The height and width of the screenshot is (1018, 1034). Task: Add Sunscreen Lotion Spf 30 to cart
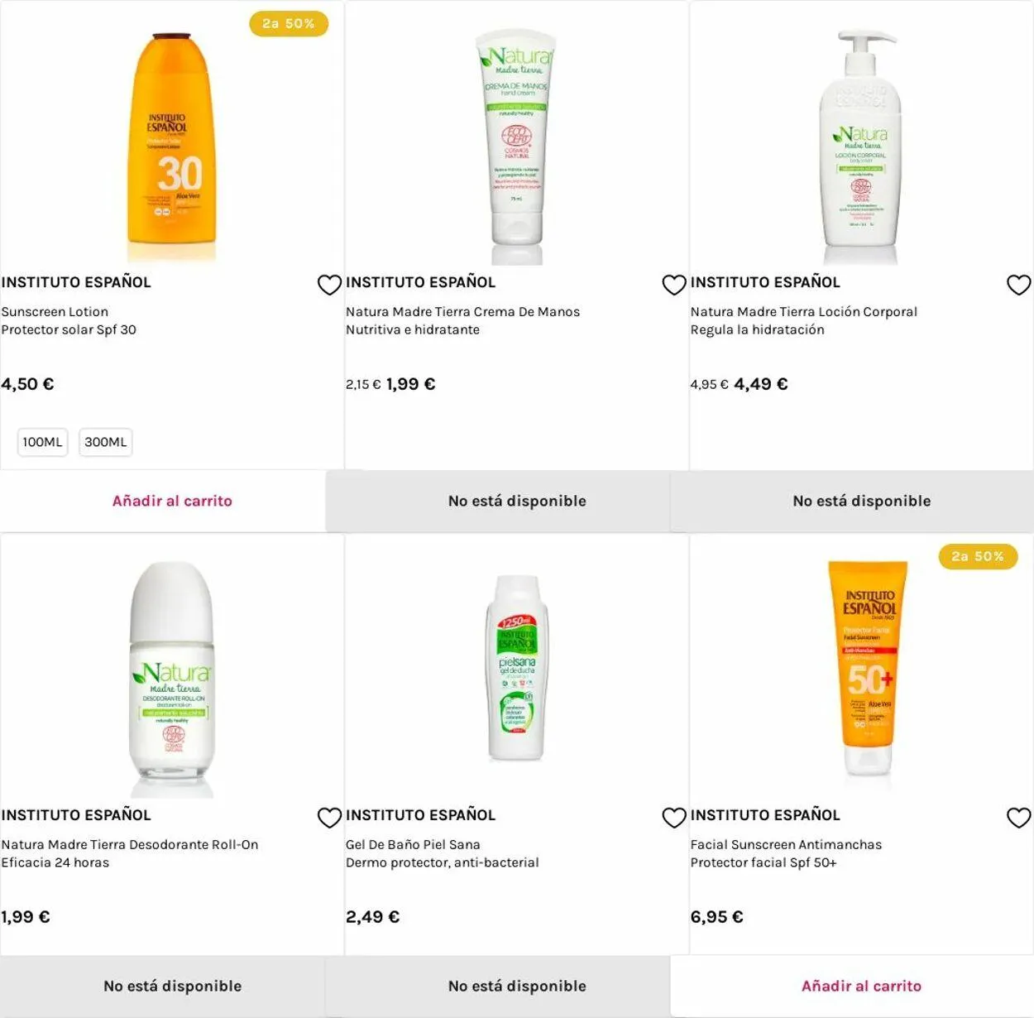point(172,501)
